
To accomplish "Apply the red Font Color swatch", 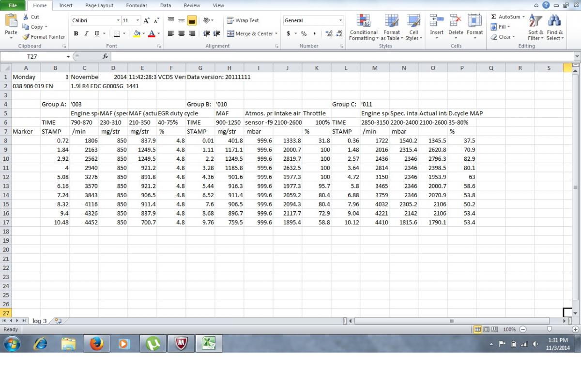I will 152,33.
